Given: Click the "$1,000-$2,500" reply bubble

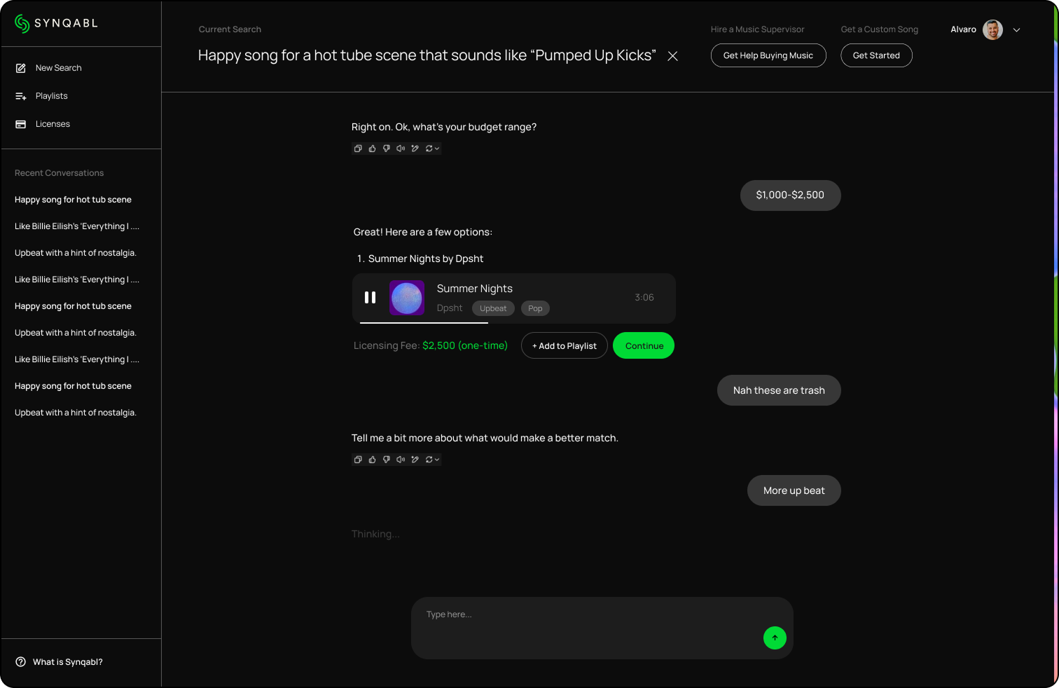Looking at the screenshot, I should point(790,195).
